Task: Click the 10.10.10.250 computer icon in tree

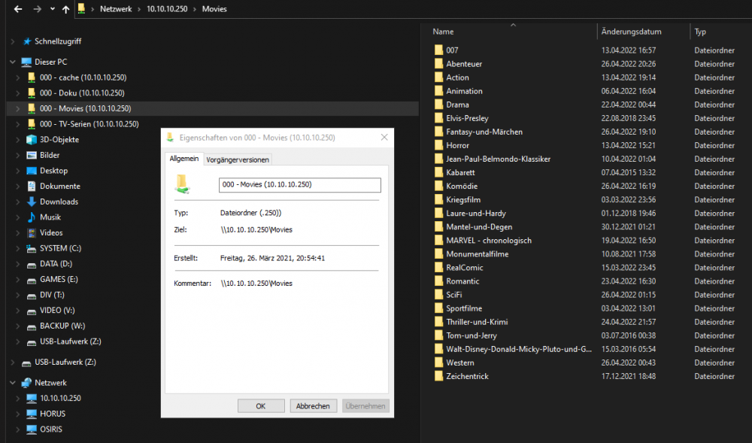Action: [32, 399]
